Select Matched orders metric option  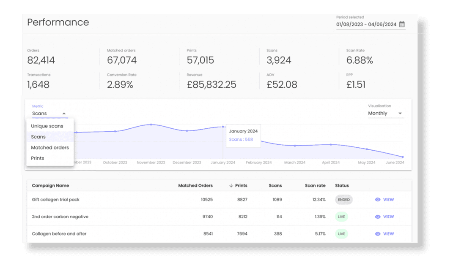point(50,148)
